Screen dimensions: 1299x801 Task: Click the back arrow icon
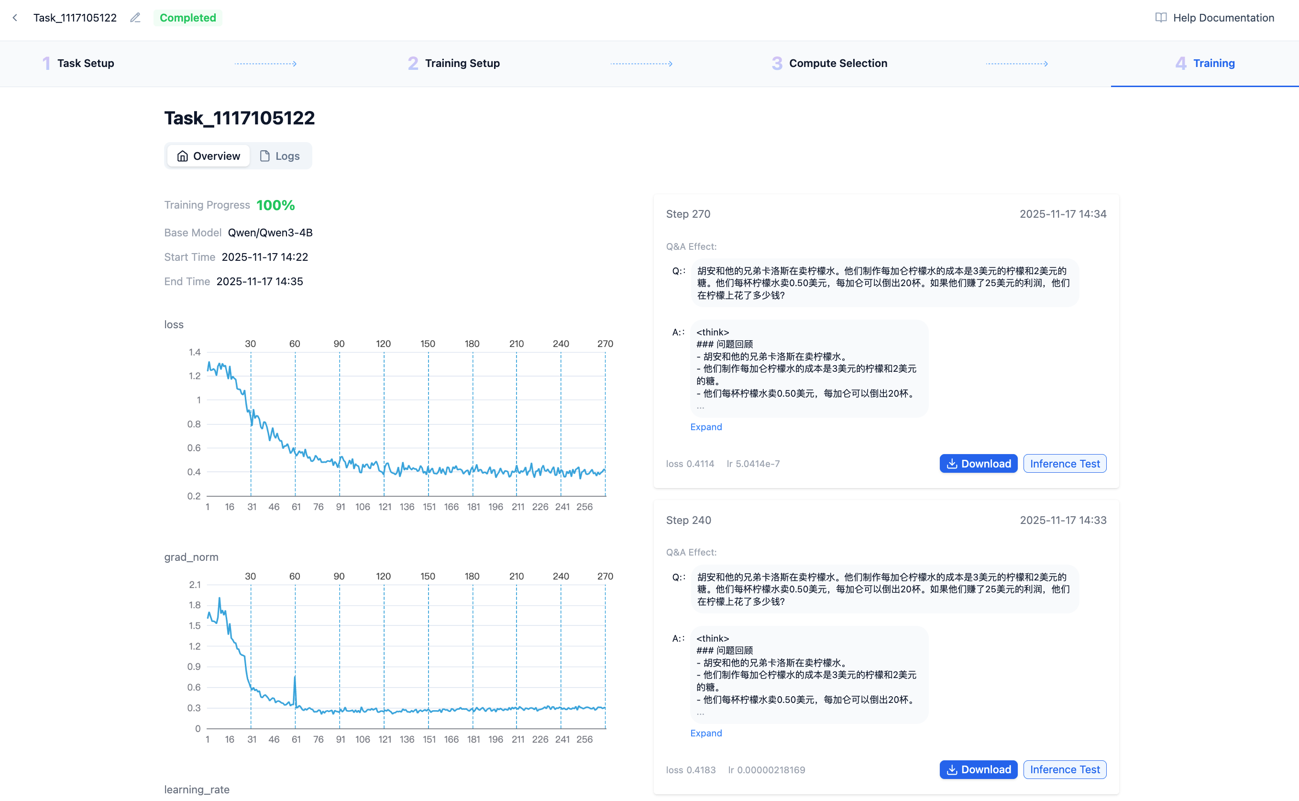pyautogui.click(x=15, y=18)
